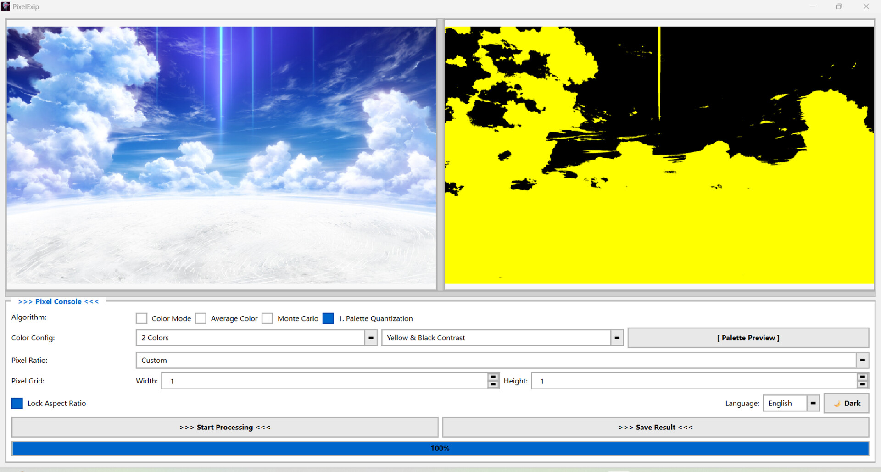The image size is (881, 472).
Task: Click the down arrow on the Height stepper
Action: tap(863, 384)
